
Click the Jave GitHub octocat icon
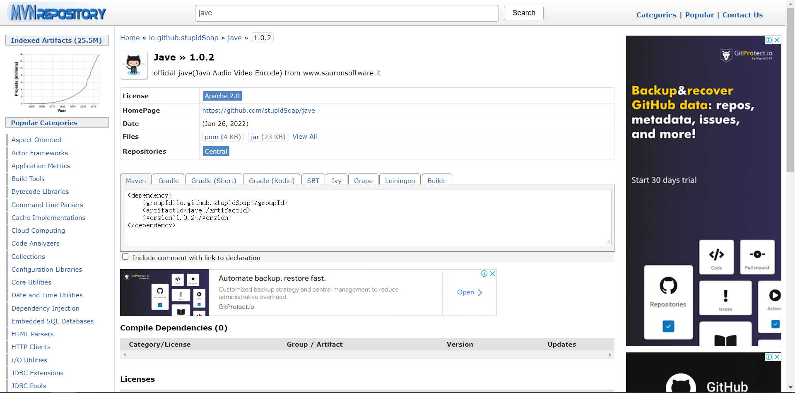point(134,65)
